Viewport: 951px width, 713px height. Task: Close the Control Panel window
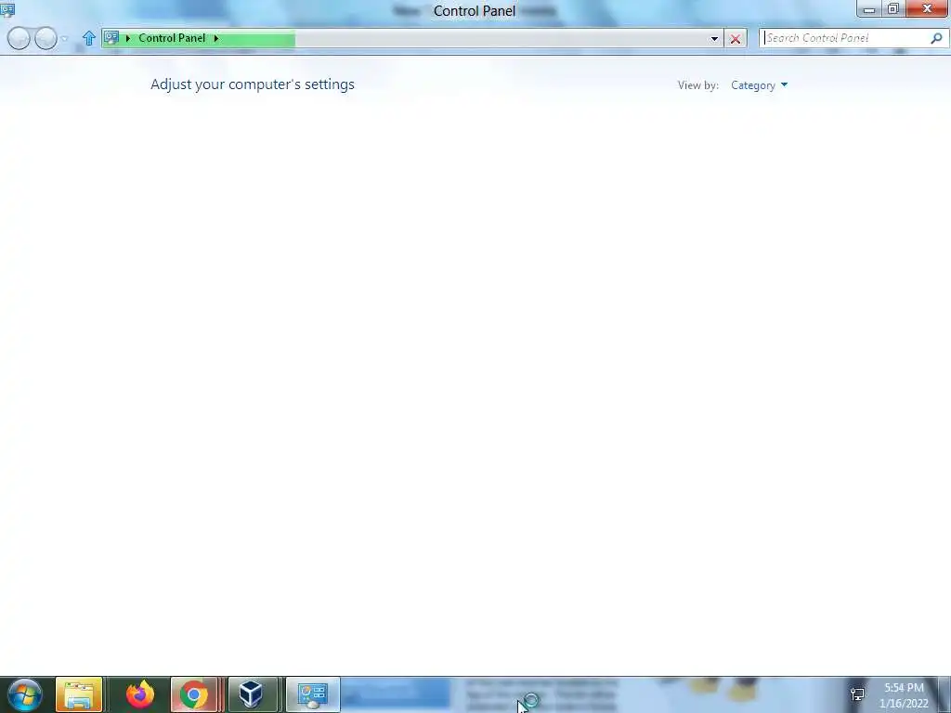coord(928,8)
